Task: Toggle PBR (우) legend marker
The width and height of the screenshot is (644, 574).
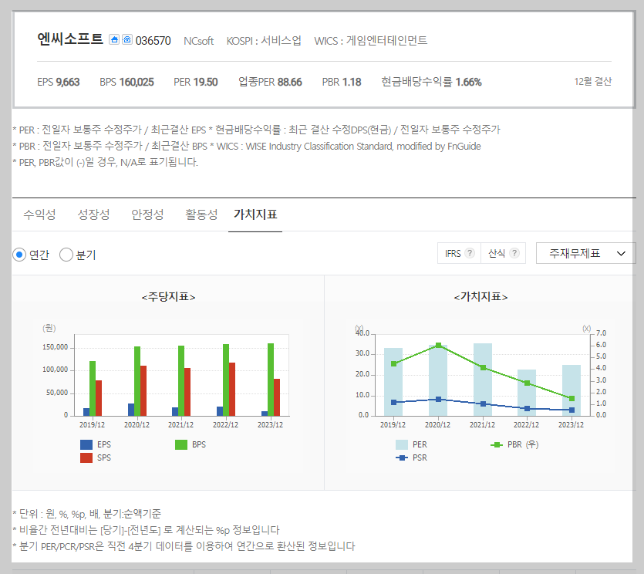Action: pos(497,444)
